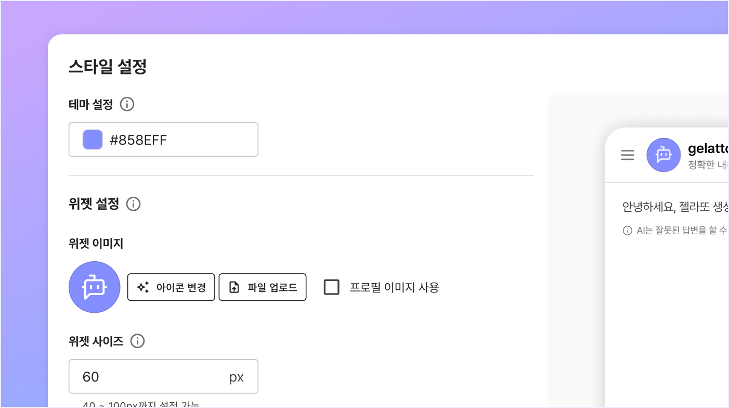Image resolution: width=729 pixels, height=408 pixels.
Task: Open the #858EFF theme color swatch
Action: [x=93, y=139]
